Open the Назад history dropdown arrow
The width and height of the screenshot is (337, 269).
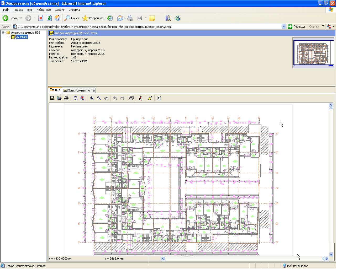pos(21,18)
